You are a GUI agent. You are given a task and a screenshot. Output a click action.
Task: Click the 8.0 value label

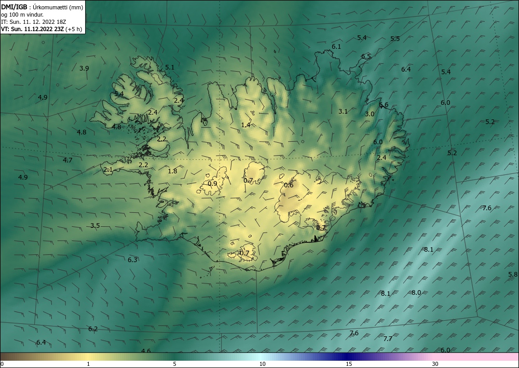[416, 293]
